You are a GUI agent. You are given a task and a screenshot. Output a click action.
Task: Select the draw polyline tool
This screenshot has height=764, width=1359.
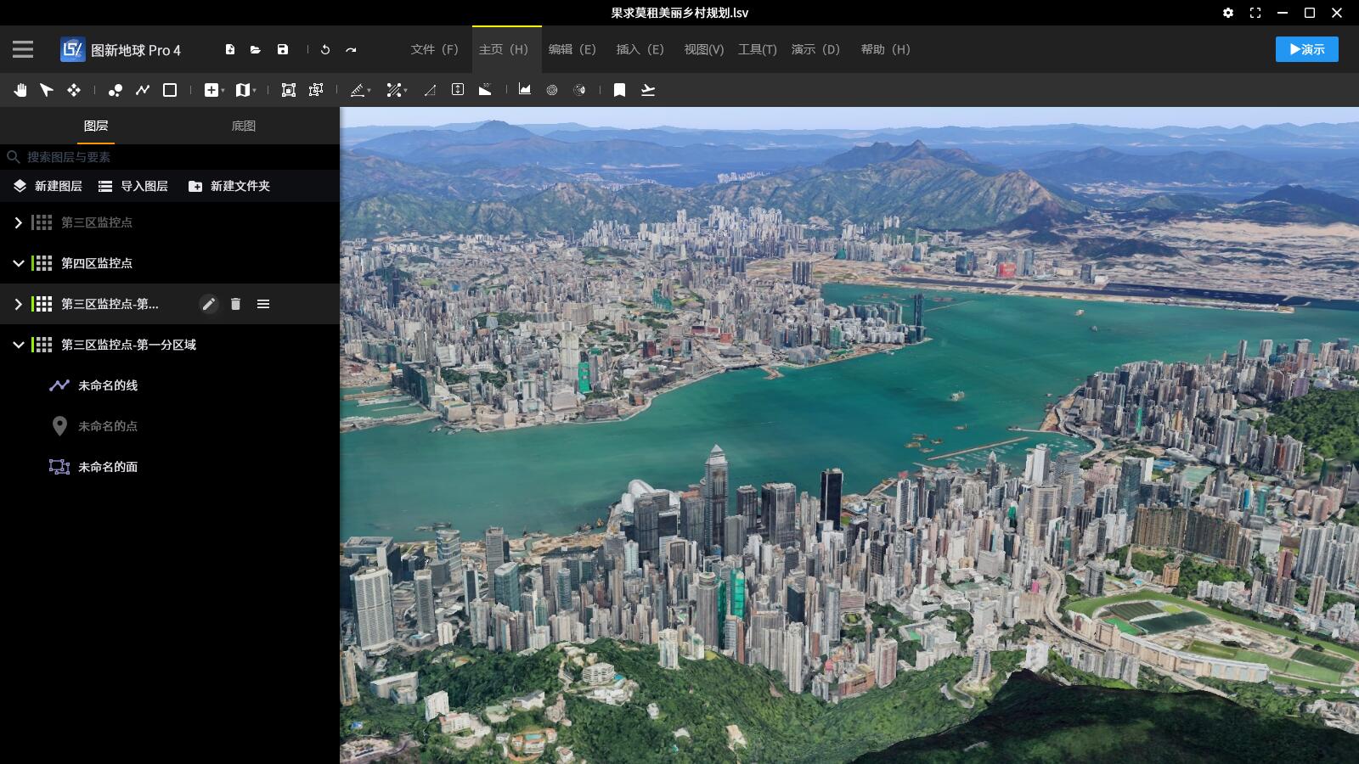coord(143,90)
